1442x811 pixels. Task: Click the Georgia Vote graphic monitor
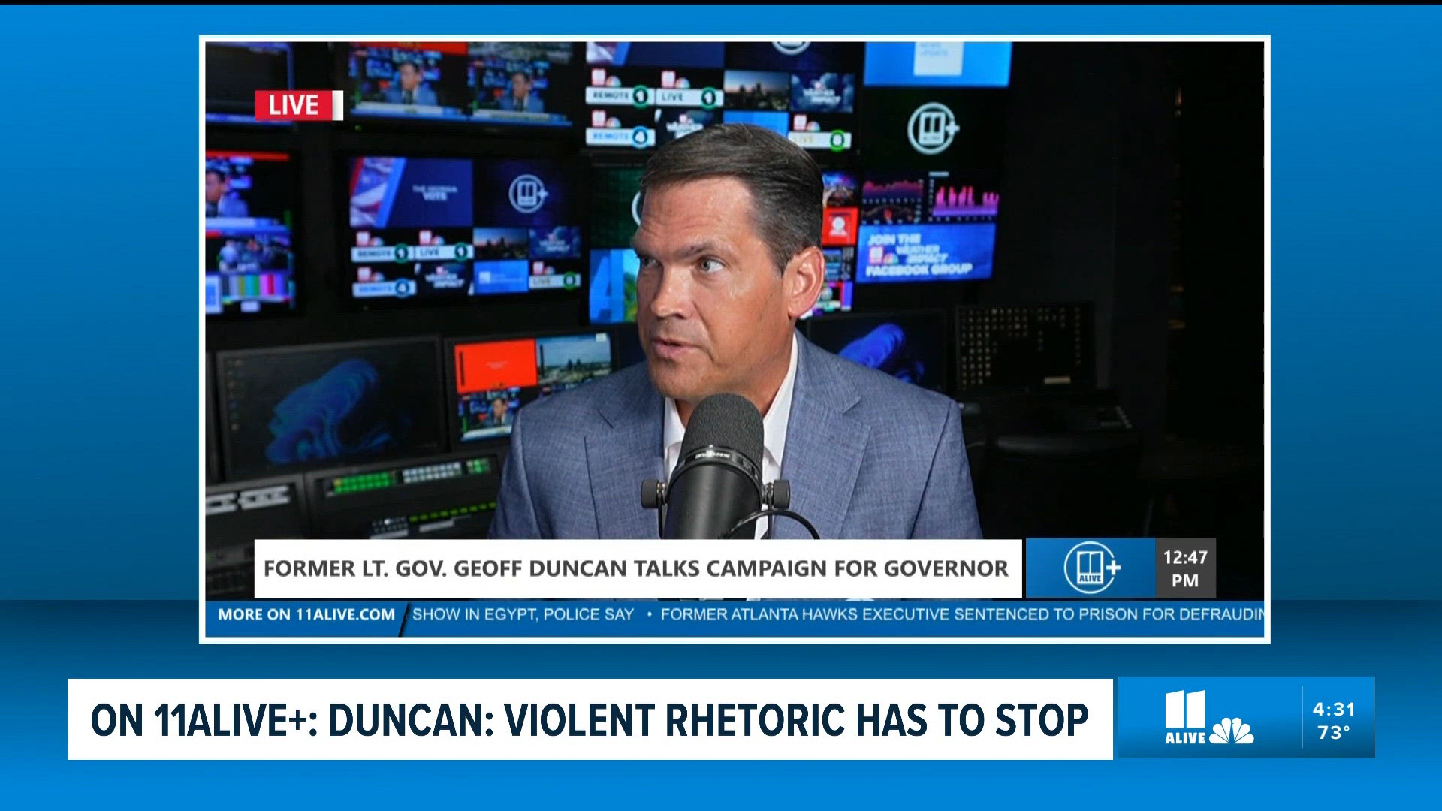[x=410, y=192]
